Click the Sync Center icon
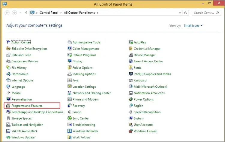This screenshot has width=225, height=142. (x=70, y=118)
